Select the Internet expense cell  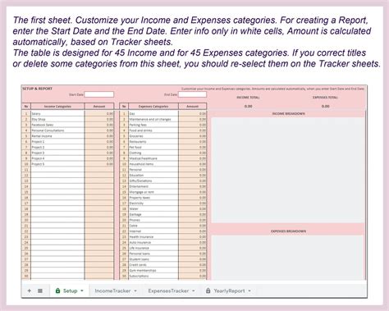tap(153, 231)
